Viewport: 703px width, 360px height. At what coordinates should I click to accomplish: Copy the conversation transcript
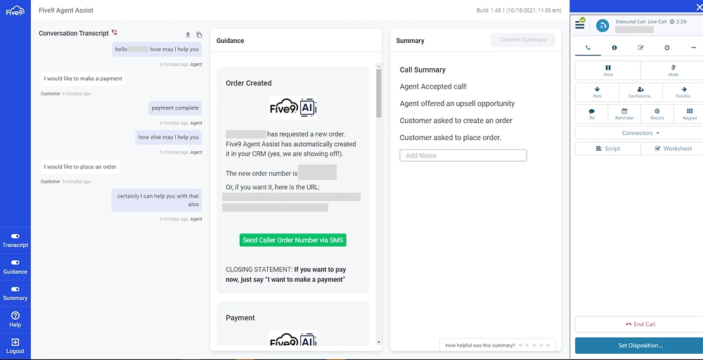199,35
